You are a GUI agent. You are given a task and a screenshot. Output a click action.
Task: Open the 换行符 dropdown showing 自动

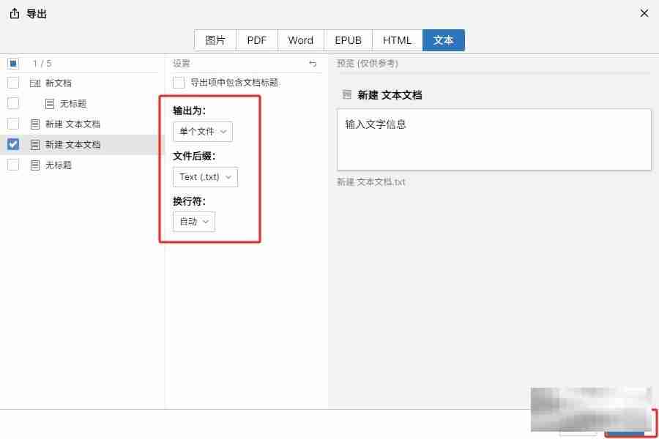tap(193, 222)
